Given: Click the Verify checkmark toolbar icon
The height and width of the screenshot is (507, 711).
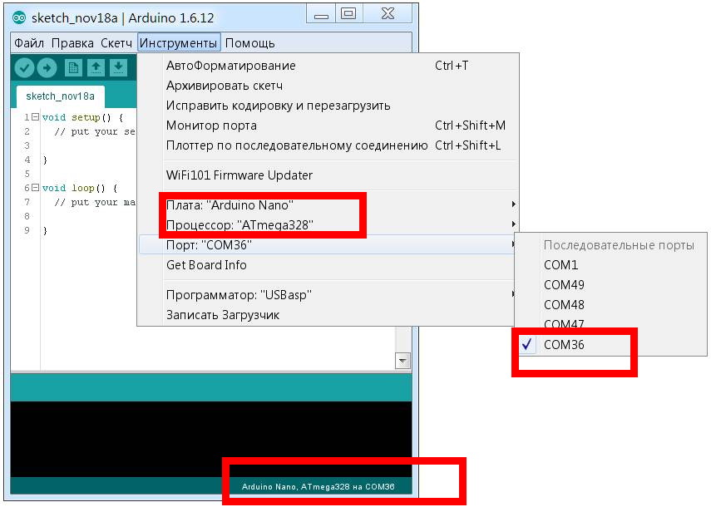Looking at the screenshot, I should pos(24,68).
